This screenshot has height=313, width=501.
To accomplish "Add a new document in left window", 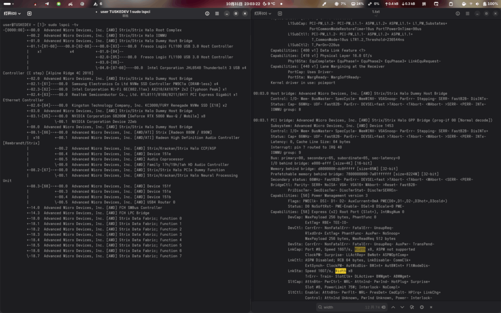I will click(29, 13).
